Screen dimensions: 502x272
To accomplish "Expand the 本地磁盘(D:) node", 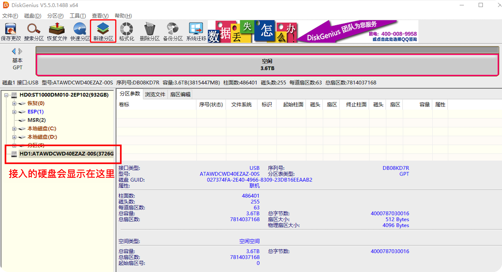I will point(14,137).
